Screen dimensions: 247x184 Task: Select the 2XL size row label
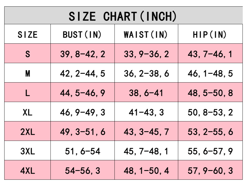28,132
